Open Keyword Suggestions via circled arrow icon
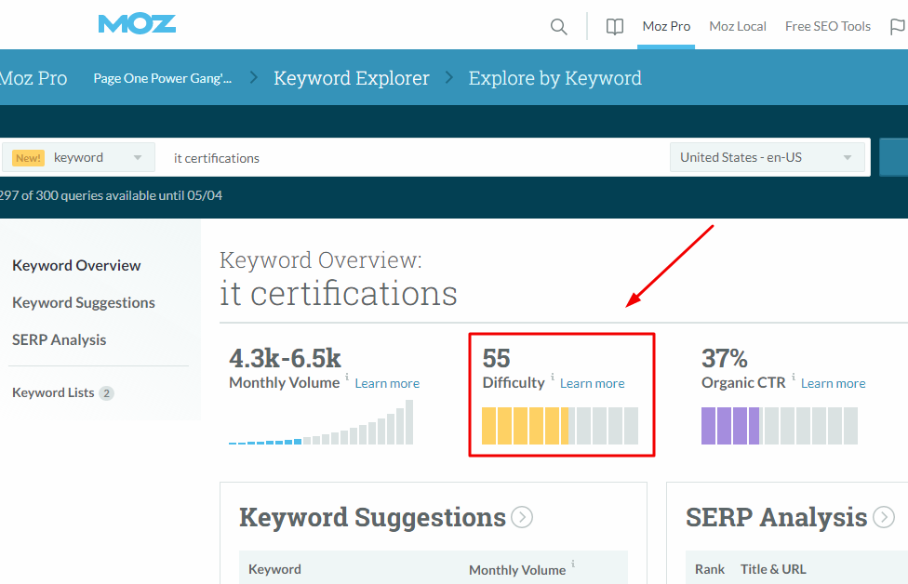This screenshot has height=584, width=908. click(x=522, y=517)
